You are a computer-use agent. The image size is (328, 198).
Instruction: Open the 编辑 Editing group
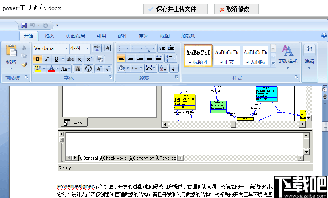click(309, 56)
